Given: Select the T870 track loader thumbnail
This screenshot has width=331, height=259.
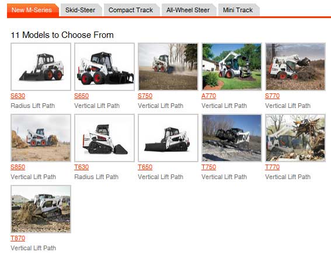Looking at the screenshot, I should click(x=41, y=209).
